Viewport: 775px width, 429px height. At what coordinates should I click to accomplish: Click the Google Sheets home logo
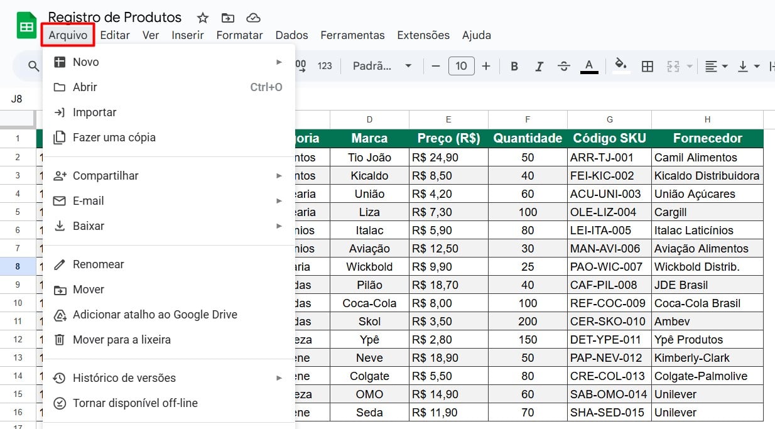[26, 26]
